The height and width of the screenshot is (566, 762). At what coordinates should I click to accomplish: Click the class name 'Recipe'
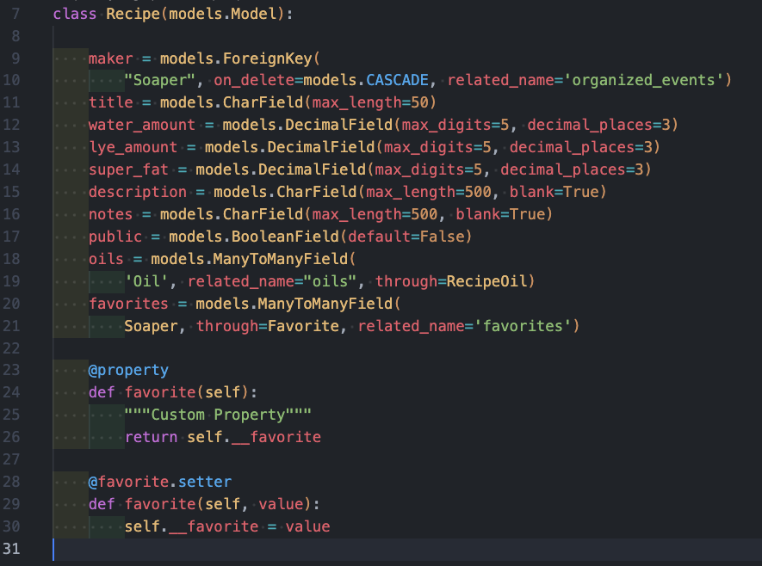tap(133, 14)
